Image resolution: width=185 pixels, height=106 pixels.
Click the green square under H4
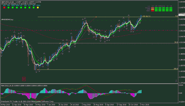[x=25, y=8]
